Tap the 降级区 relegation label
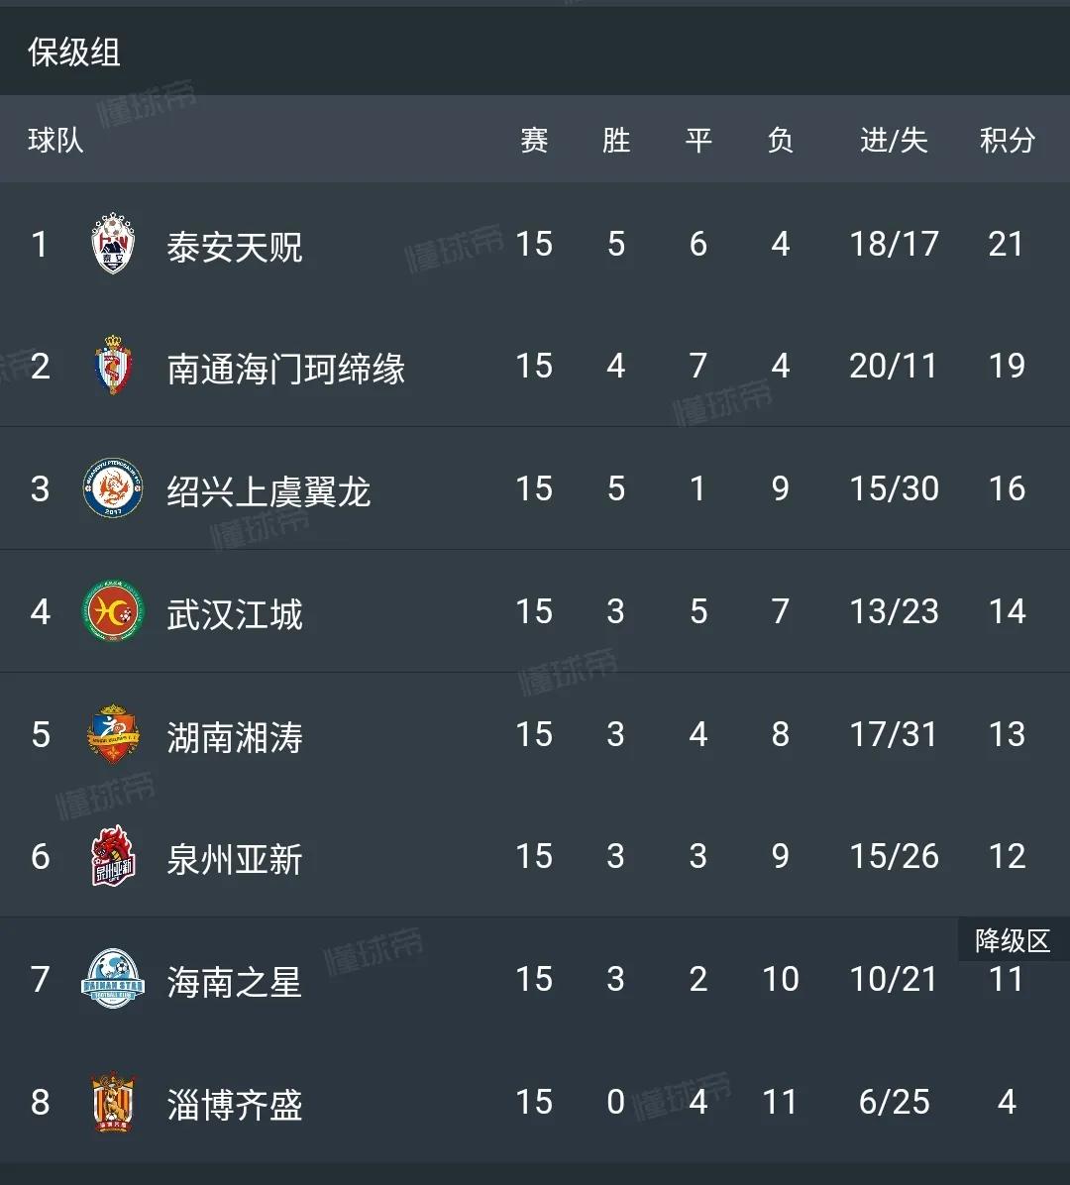This screenshot has height=1185, width=1070. click(x=1013, y=940)
